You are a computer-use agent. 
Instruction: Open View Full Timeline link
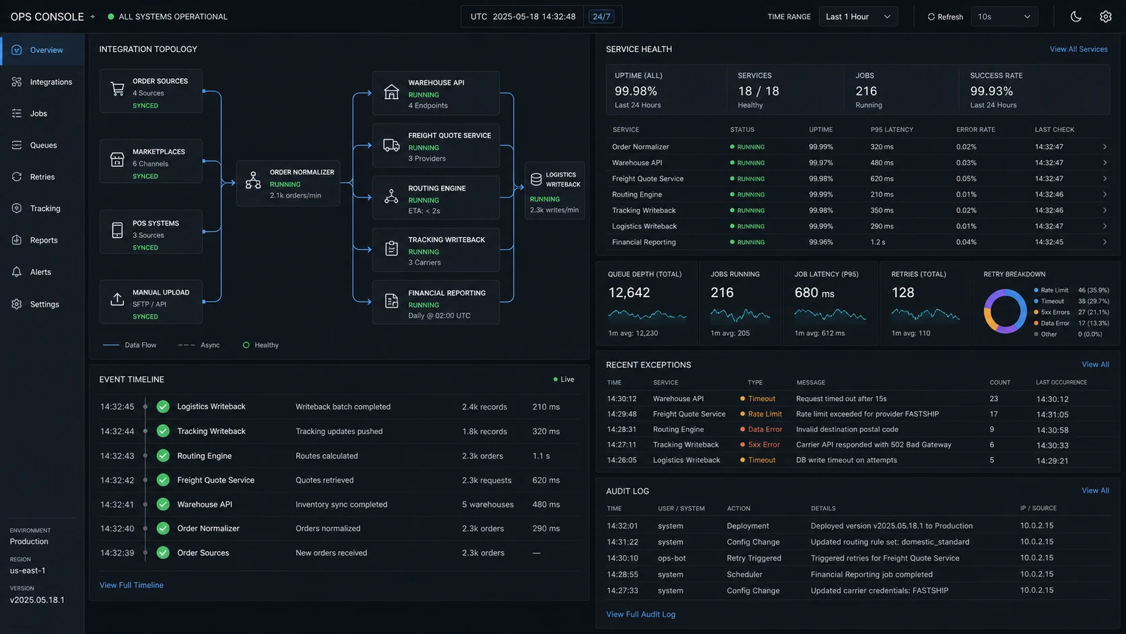[131, 585]
